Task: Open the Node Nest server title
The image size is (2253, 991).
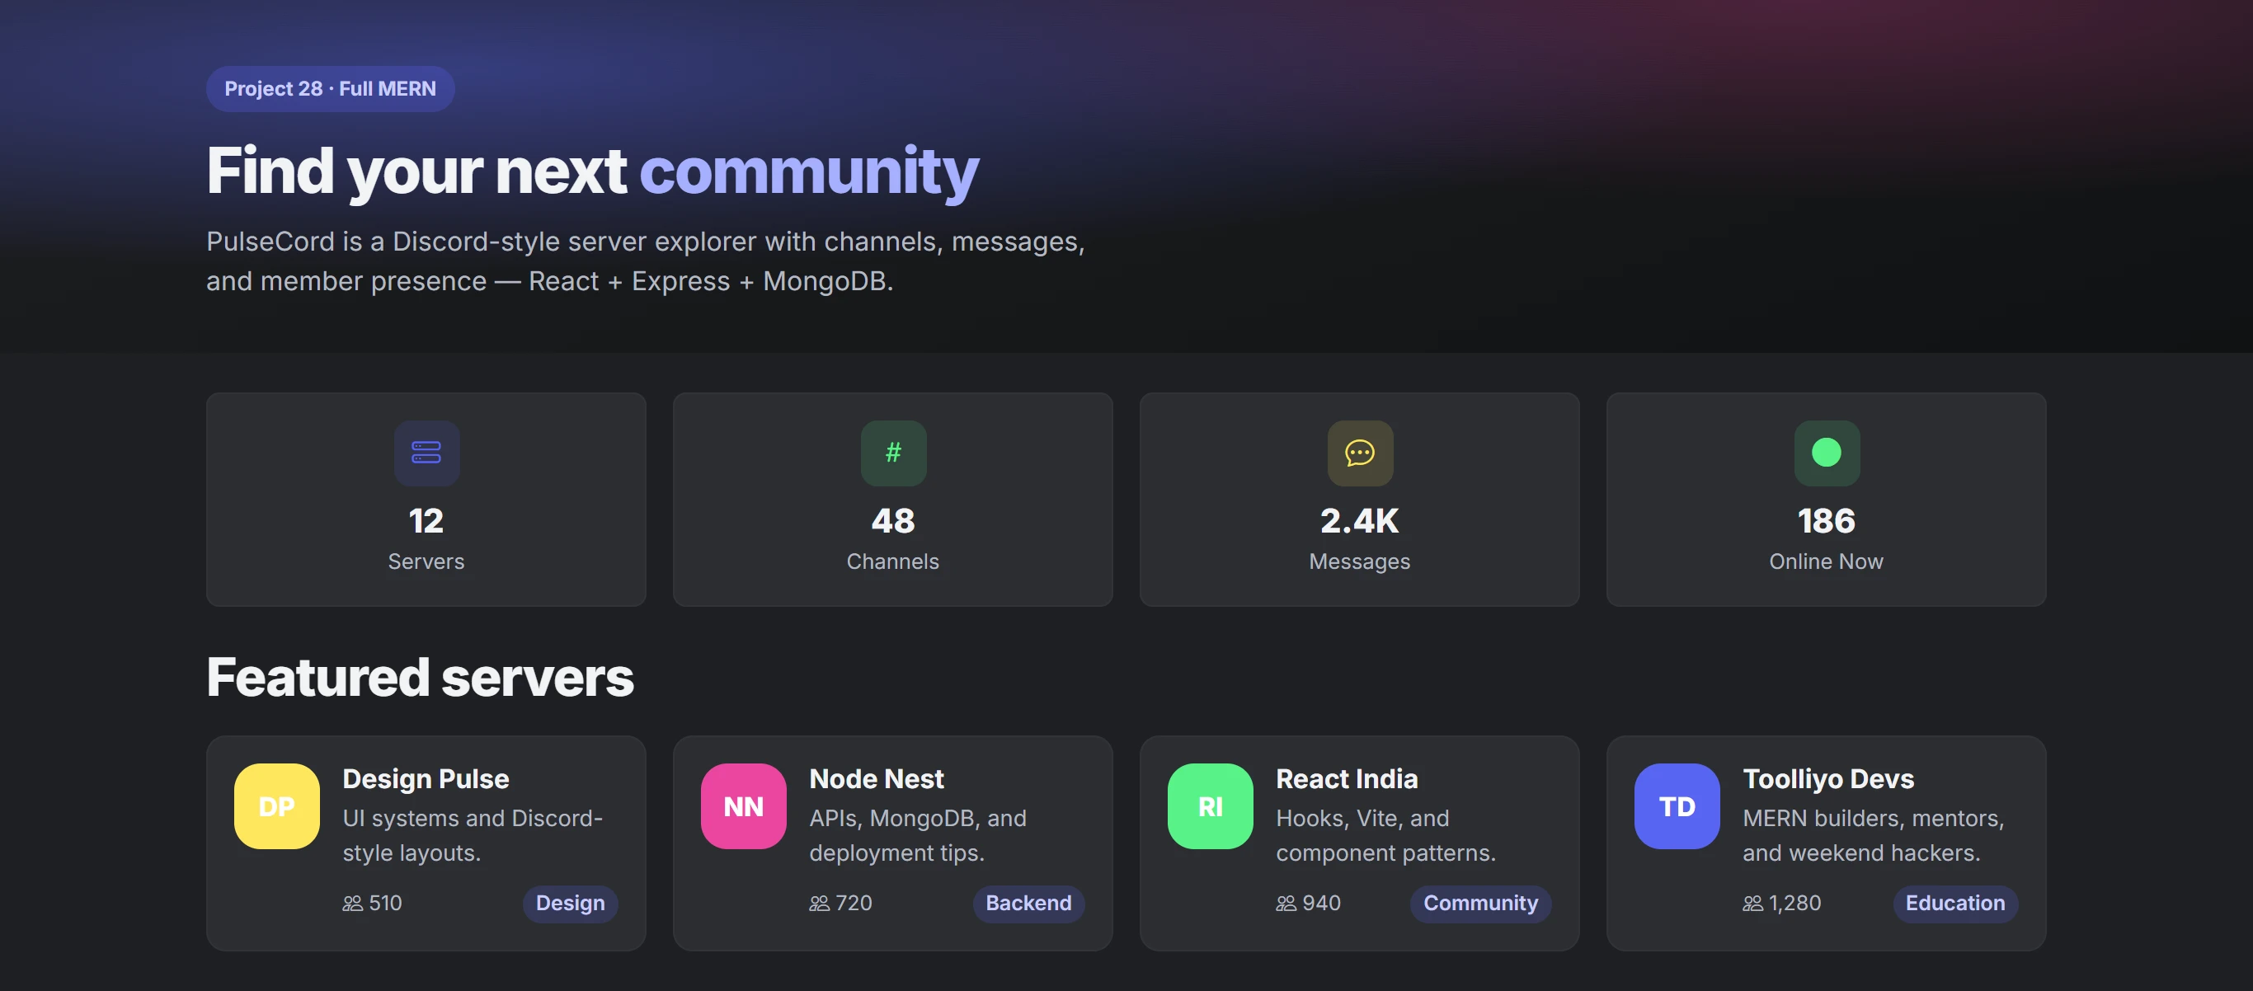Action: pos(877,778)
